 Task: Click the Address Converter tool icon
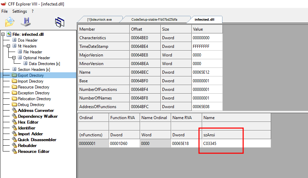click(14, 111)
